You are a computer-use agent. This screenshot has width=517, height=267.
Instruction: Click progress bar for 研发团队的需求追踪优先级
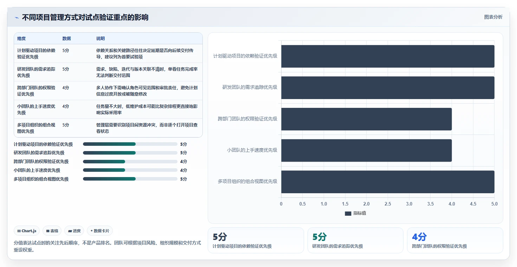pos(130,153)
